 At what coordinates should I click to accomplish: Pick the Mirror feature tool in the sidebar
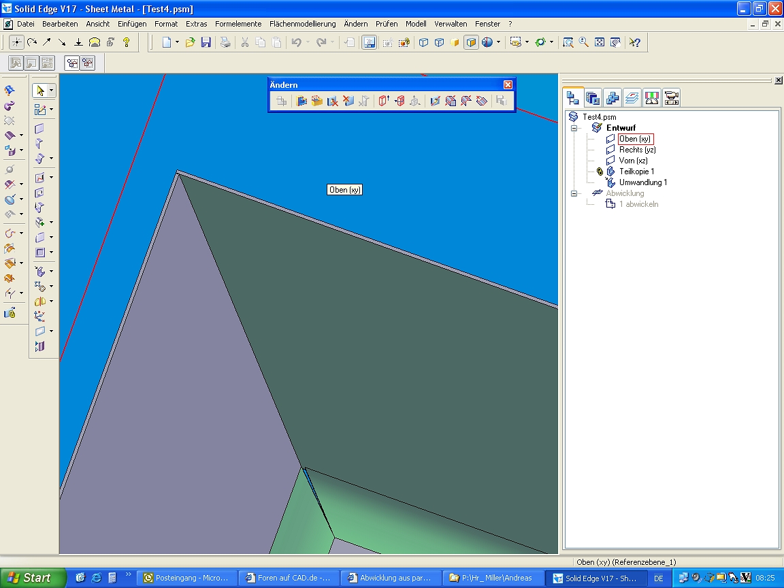[39, 301]
